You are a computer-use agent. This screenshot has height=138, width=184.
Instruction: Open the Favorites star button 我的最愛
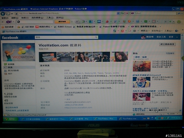click(x=7, y=27)
